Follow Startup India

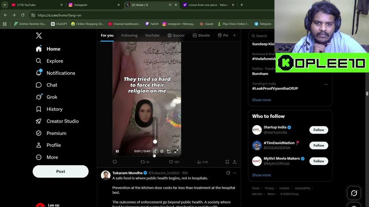click(x=319, y=130)
